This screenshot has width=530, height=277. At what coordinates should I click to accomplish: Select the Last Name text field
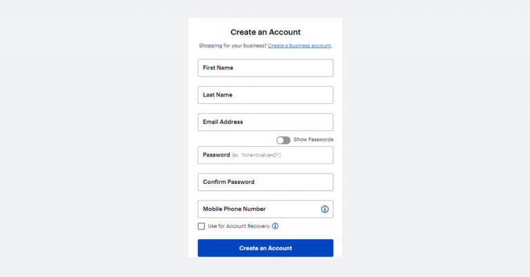[265, 95]
